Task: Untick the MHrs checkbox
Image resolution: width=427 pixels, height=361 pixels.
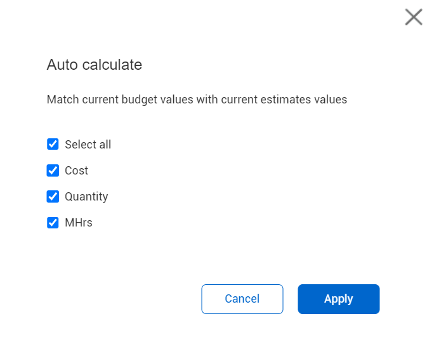Action: pos(53,223)
